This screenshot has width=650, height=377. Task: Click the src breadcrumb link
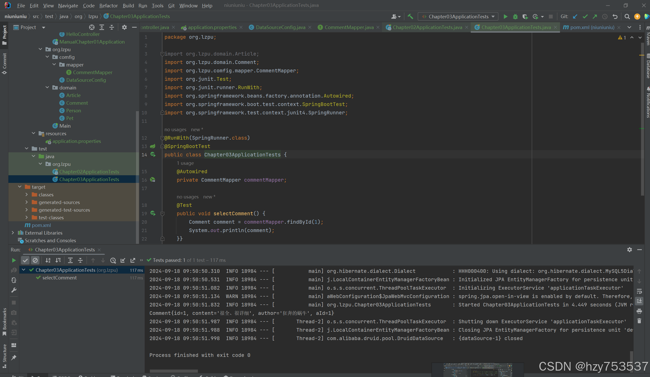pos(36,16)
